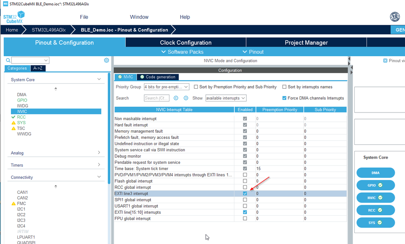Enable the PVD/PVM1 interrupts through EXTI checkbox

click(x=245, y=175)
